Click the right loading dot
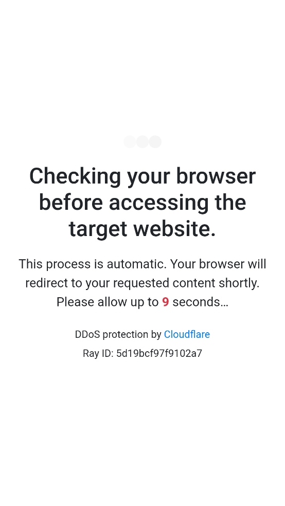 click(x=155, y=141)
